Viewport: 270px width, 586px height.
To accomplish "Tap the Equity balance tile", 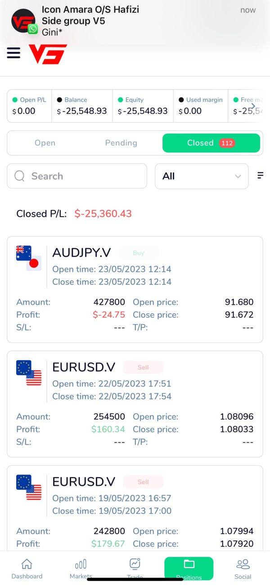I will tap(143, 106).
